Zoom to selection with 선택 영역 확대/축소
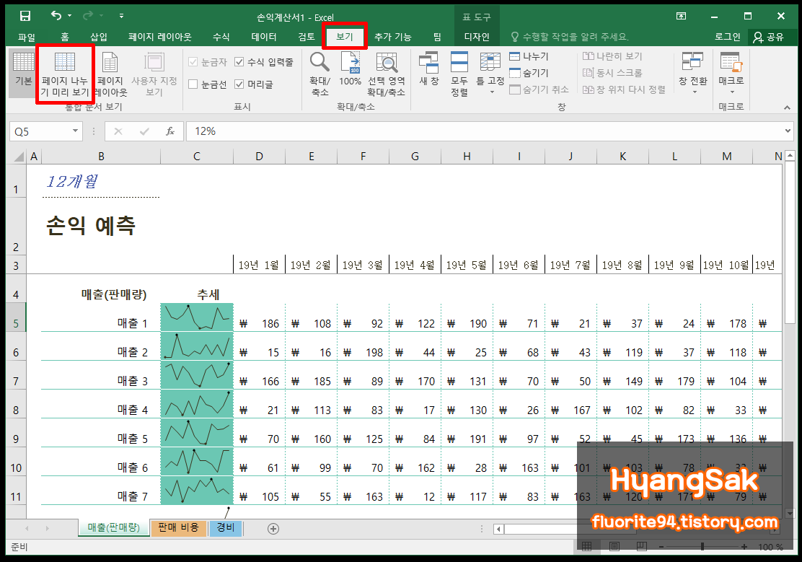This screenshot has height=562, width=802. click(x=386, y=74)
